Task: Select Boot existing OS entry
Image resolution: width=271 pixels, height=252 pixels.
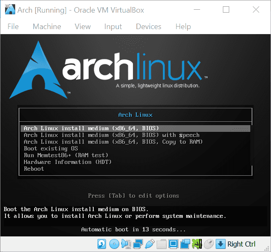Action: click(x=135, y=148)
